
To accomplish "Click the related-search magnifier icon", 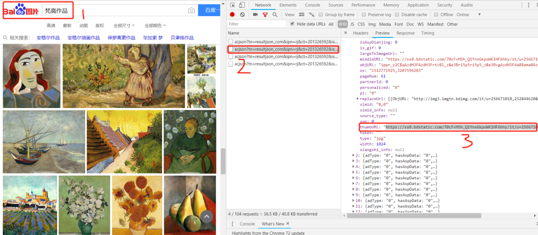I will 5,38.
